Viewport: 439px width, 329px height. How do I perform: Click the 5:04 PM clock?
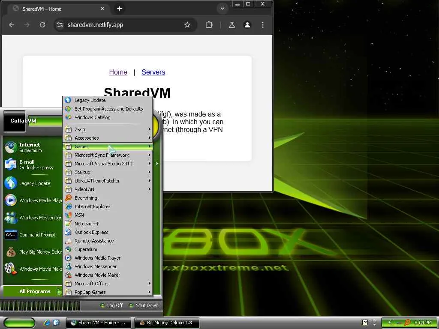click(423, 323)
